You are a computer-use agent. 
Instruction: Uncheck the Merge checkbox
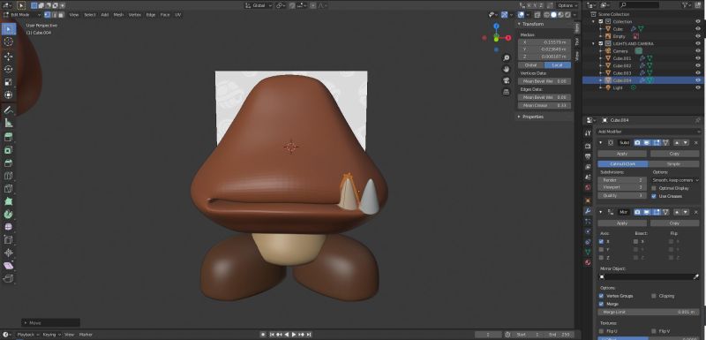(601, 304)
